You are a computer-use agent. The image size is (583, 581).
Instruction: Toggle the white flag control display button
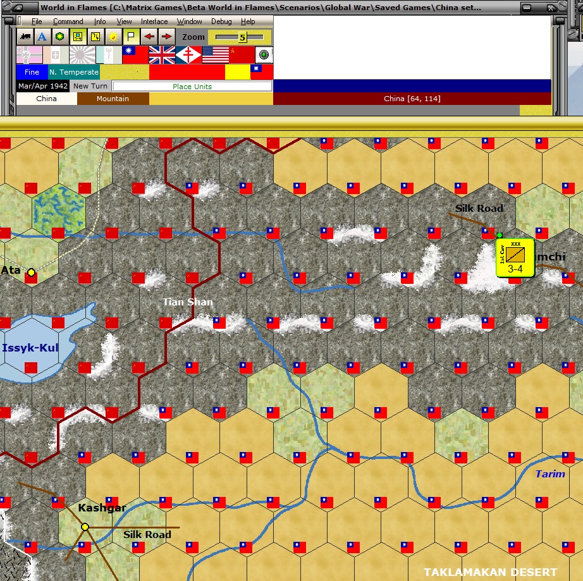[x=131, y=37]
